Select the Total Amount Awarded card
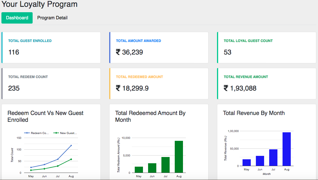Screen dimensions: 318x180 point(159,47)
